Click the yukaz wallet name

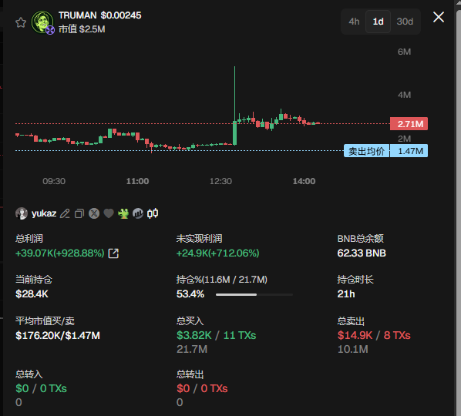(x=44, y=213)
